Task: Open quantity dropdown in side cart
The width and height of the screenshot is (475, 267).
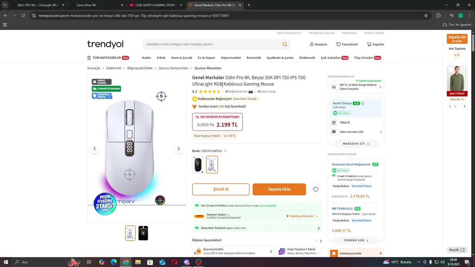Action: 453,106
